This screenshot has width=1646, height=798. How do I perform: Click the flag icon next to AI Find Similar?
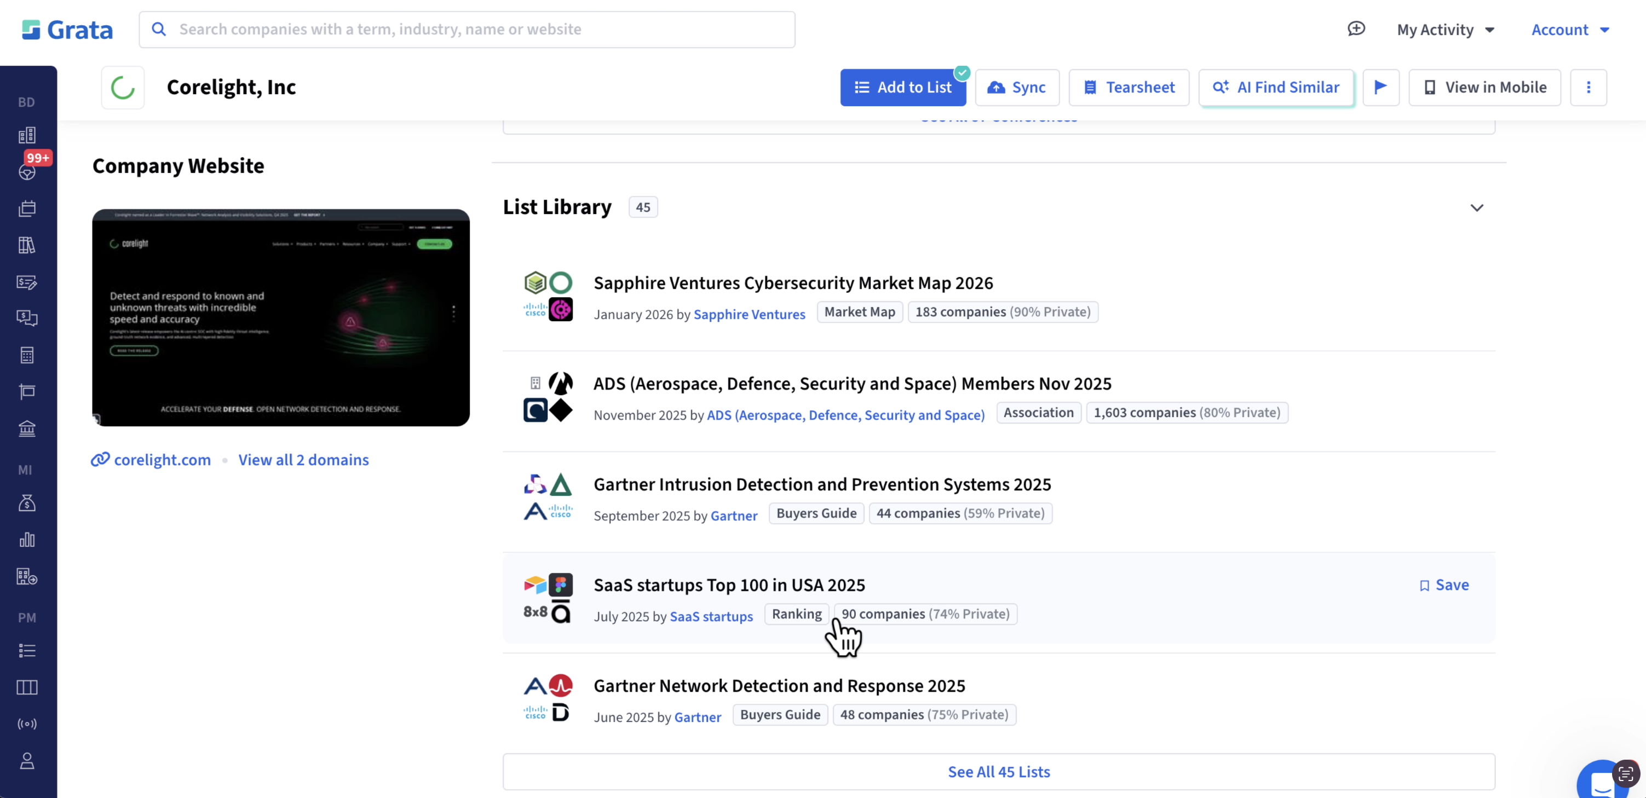(1382, 88)
